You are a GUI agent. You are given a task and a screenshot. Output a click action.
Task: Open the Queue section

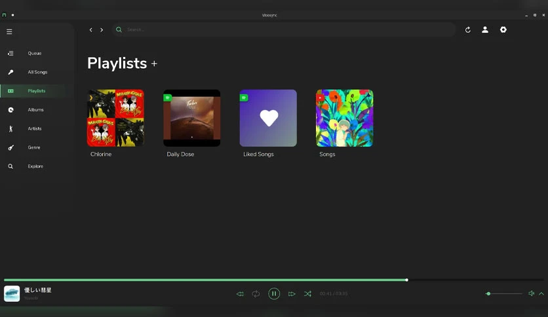coord(35,54)
